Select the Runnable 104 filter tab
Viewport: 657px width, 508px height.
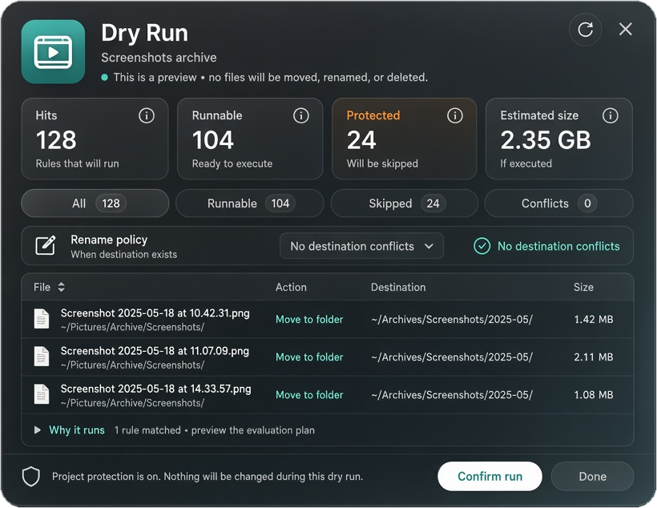point(250,204)
